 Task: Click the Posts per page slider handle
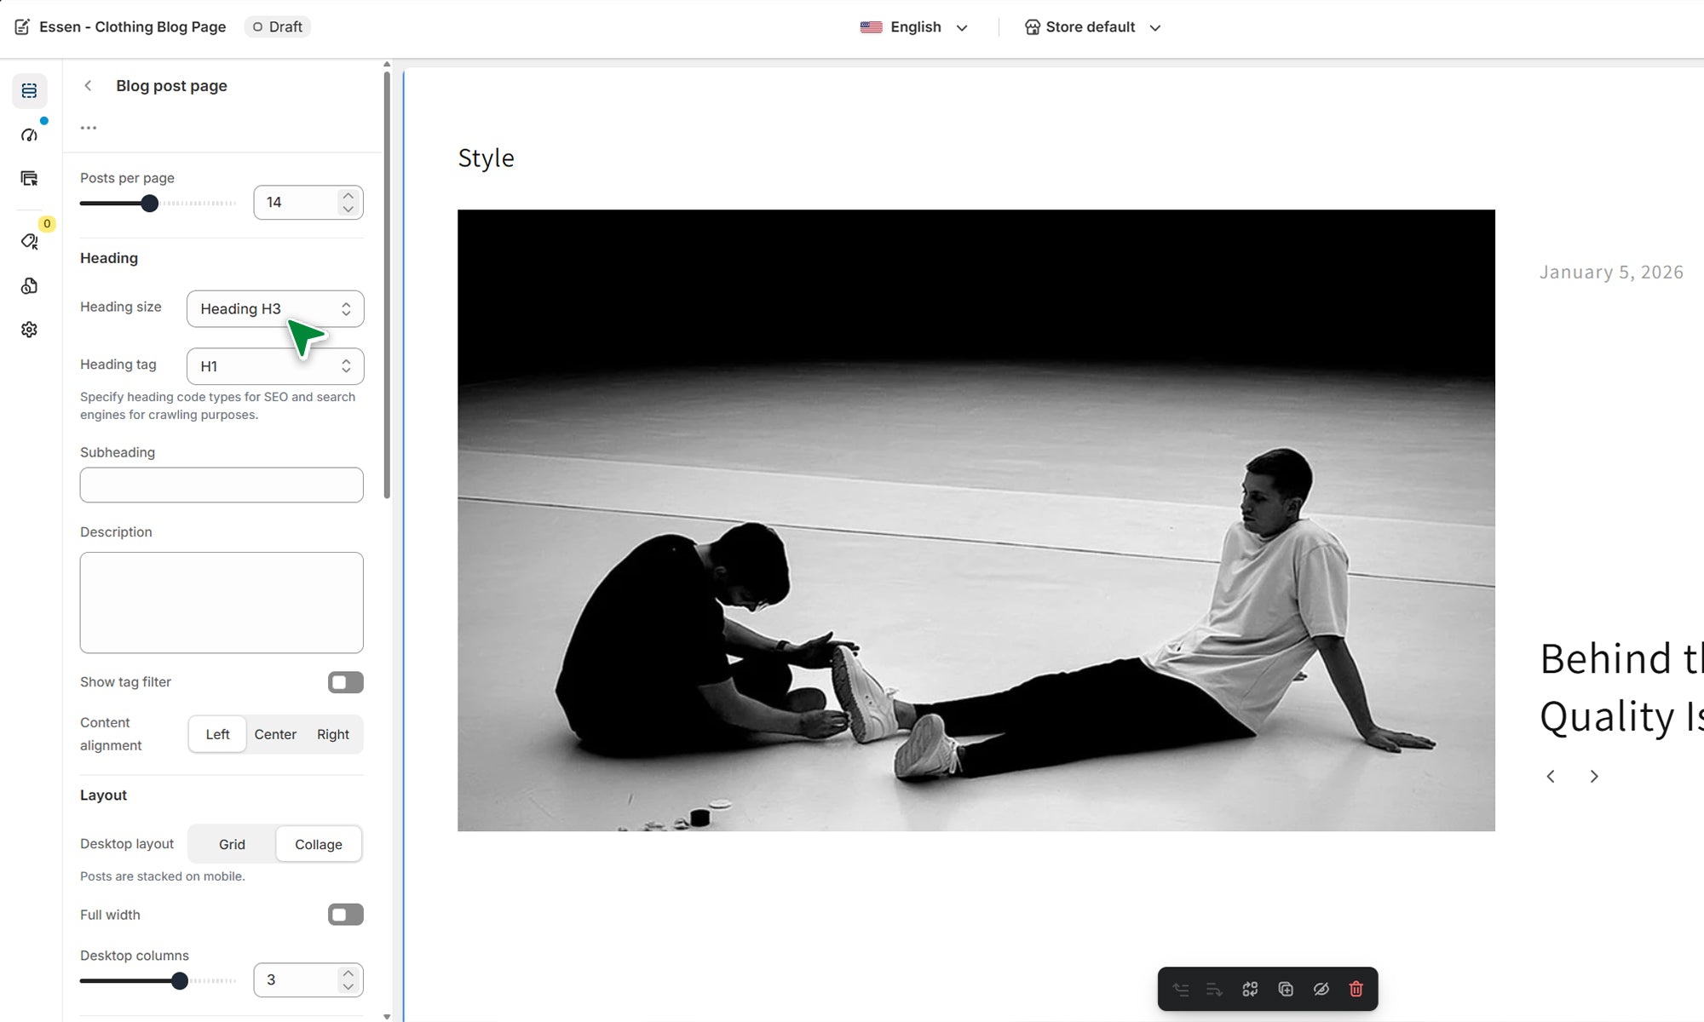[149, 204]
